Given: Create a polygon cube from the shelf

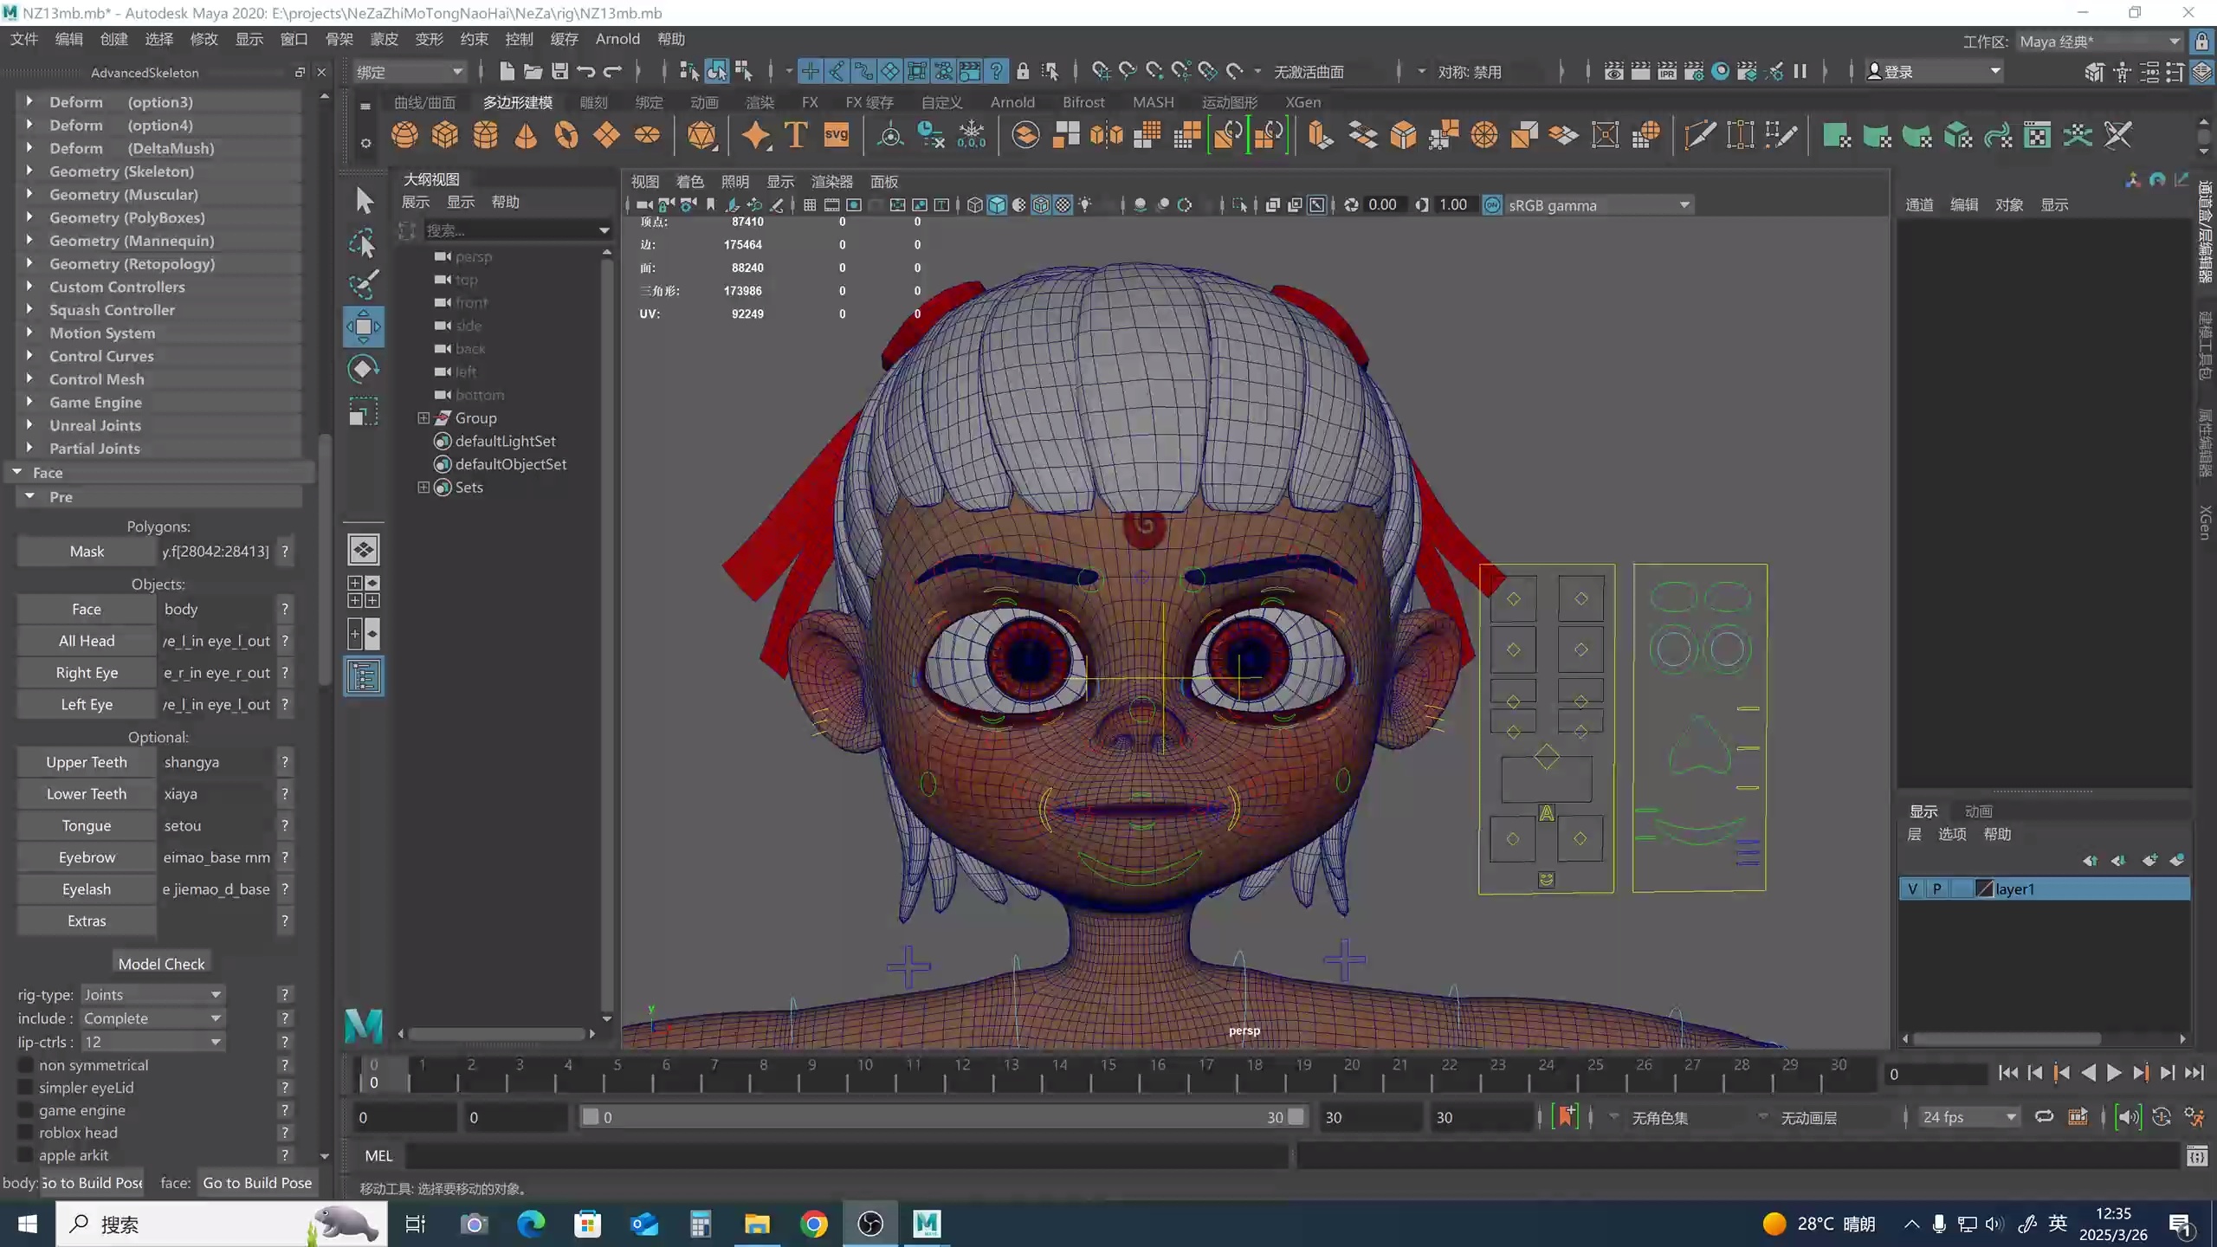Looking at the screenshot, I should pyautogui.click(x=444, y=135).
